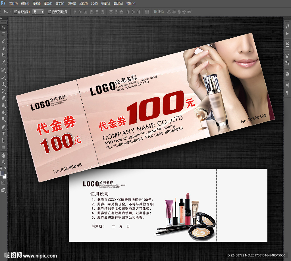Choose the Path Selection tool

coord(3,141)
